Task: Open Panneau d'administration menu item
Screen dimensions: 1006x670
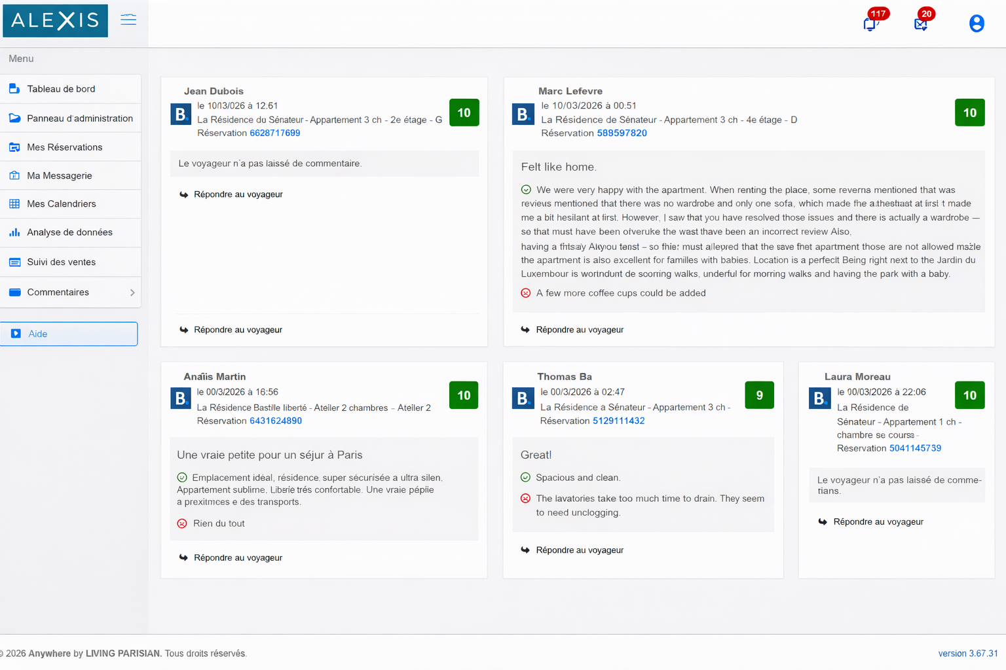Action: tap(79, 118)
